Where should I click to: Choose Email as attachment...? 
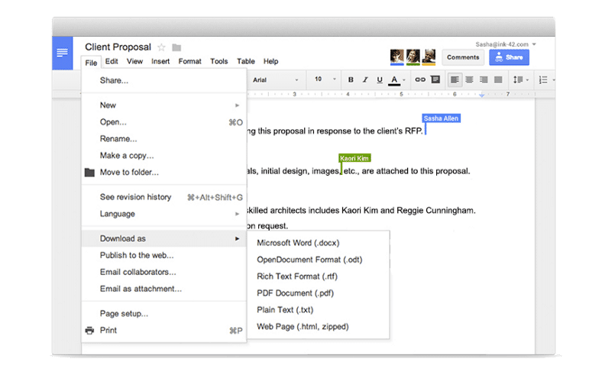pyautogui.click(x=164, y=289)
